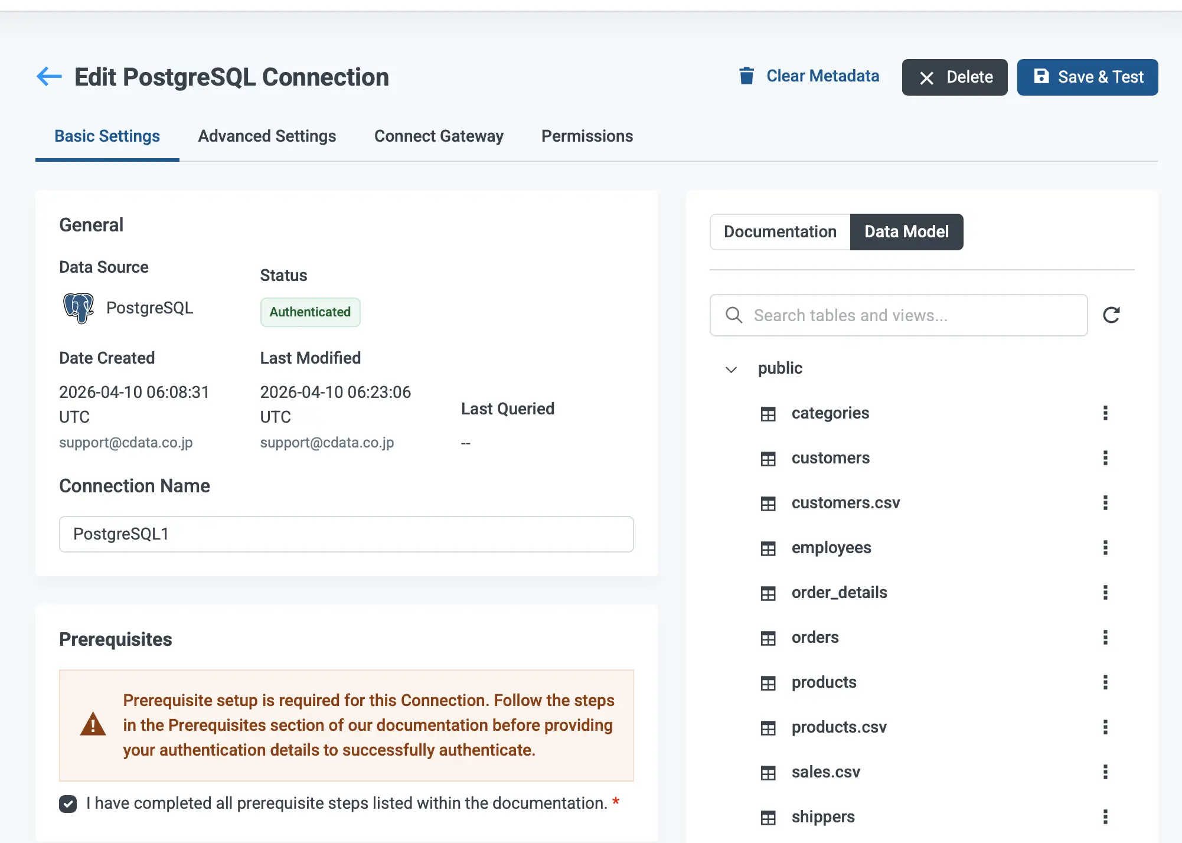
Task: Select the products table in tree
Action: click(x=824, y=682)
